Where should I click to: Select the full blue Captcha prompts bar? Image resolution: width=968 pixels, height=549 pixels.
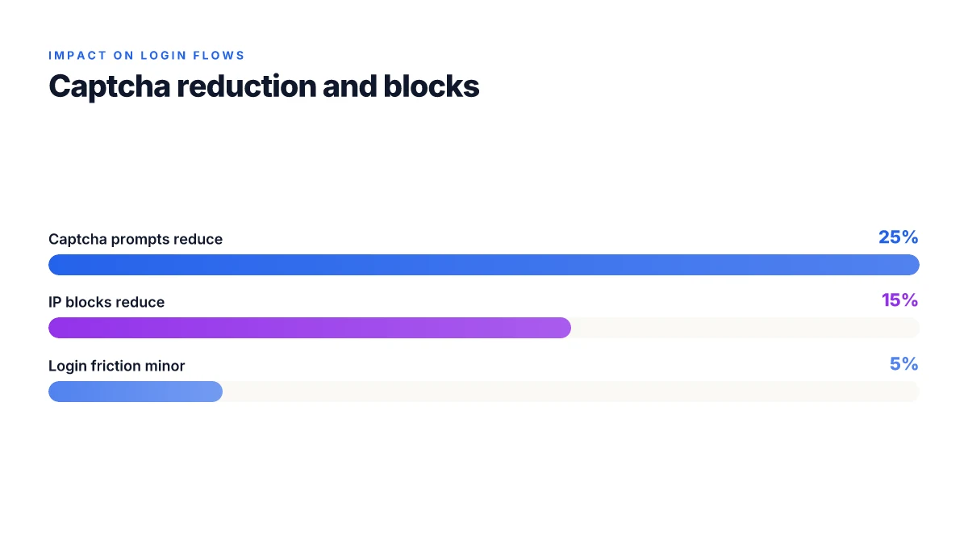point(484,265)
